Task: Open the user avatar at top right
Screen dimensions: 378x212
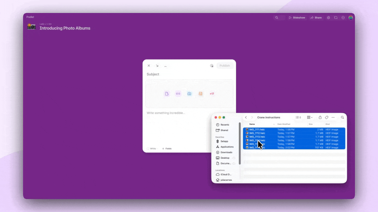Action: pos(351,18)
